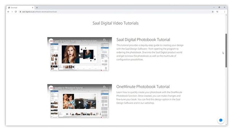Screen dimensions: 233x131
Task: Click the browser forward arrow
Action: pos(12,12)
